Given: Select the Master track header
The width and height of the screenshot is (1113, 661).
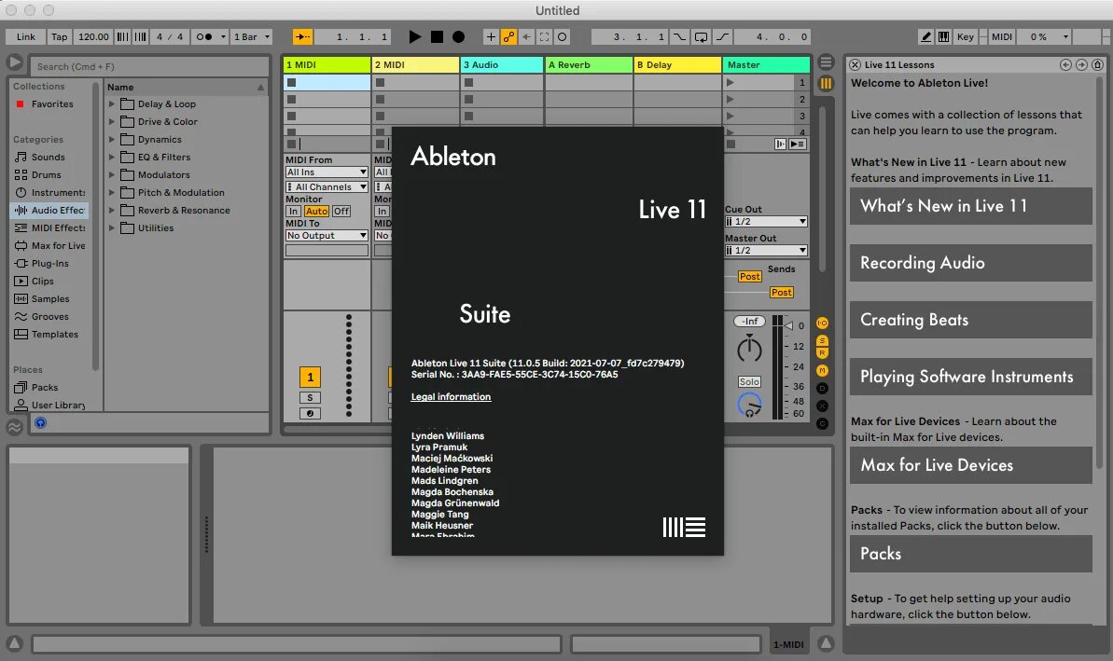Looking at the screenshot, I should (x=767, y=64).
